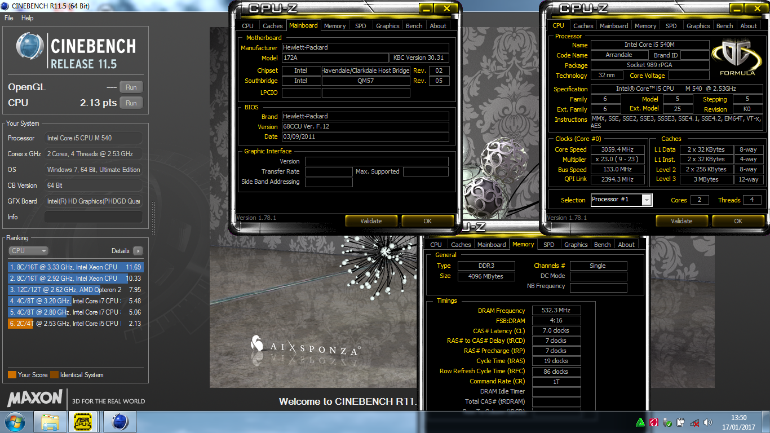Run the CPU benchmark

tap(131, 103)
